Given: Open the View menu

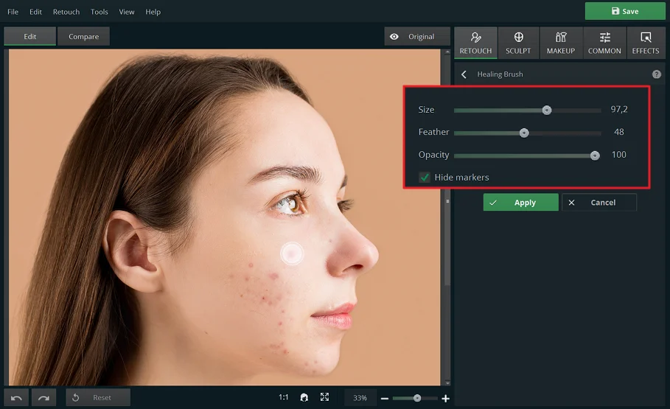Looking at the screenshot, I should [x=127, y=12].
